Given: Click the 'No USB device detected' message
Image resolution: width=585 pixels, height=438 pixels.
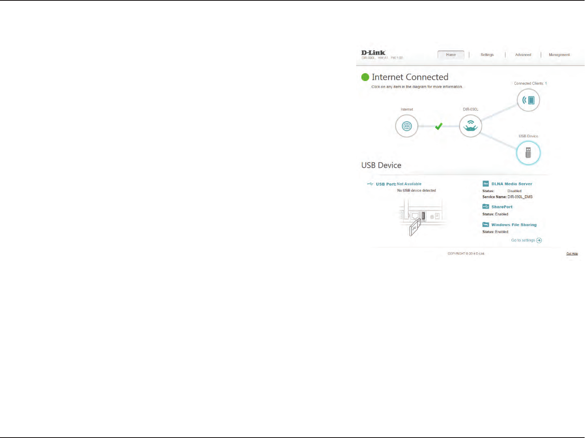Looking at the screenshot, I should [x=417, y=190].
